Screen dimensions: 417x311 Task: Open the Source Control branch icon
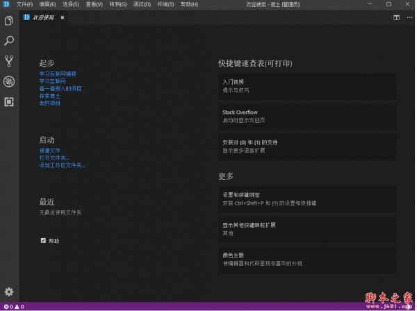pos(9,61)
